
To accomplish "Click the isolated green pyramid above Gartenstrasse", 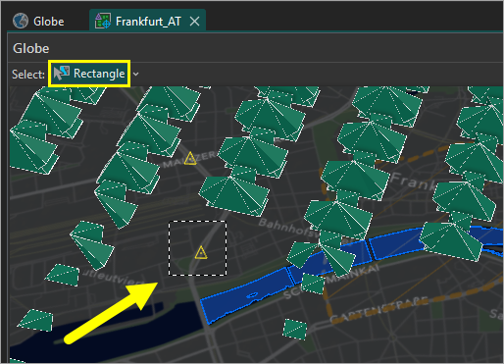I will [x=295, y=329].
